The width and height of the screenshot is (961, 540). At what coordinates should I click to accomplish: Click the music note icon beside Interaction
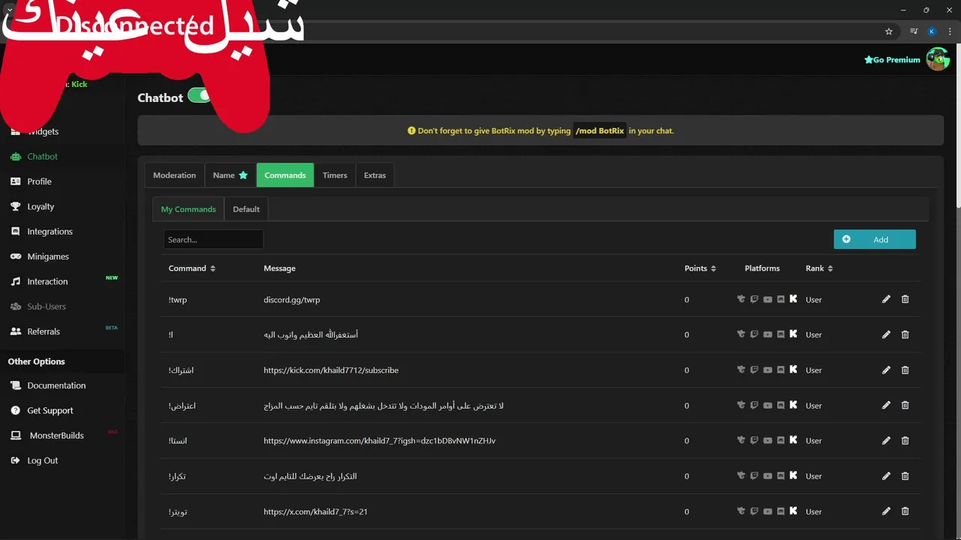(x=15, y=281)
